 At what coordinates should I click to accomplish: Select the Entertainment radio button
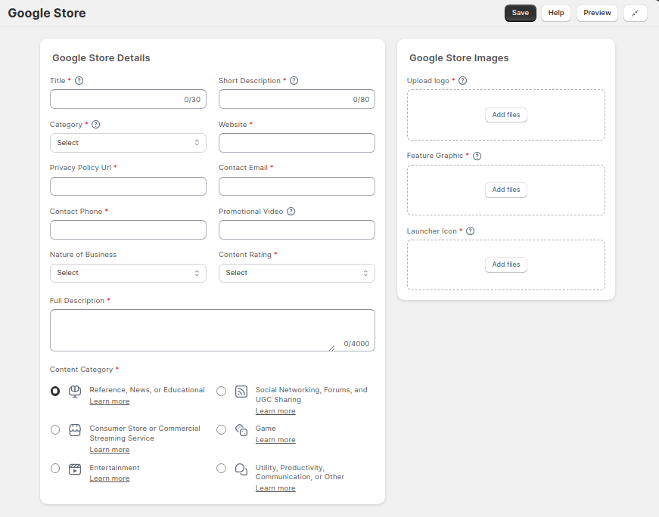(x=55, y=469)
